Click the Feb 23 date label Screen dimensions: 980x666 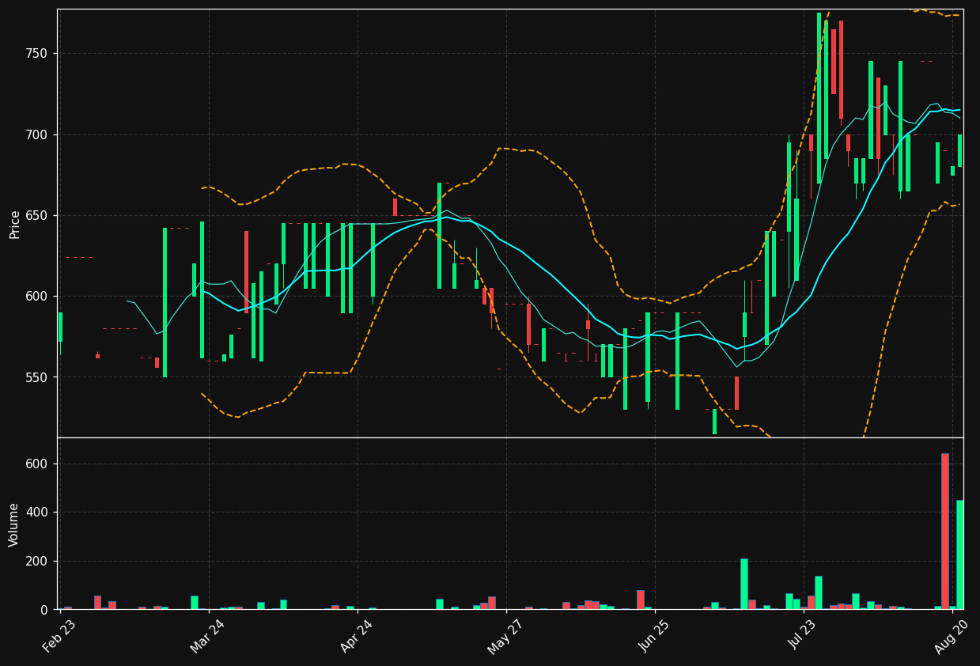click(59, 636)
